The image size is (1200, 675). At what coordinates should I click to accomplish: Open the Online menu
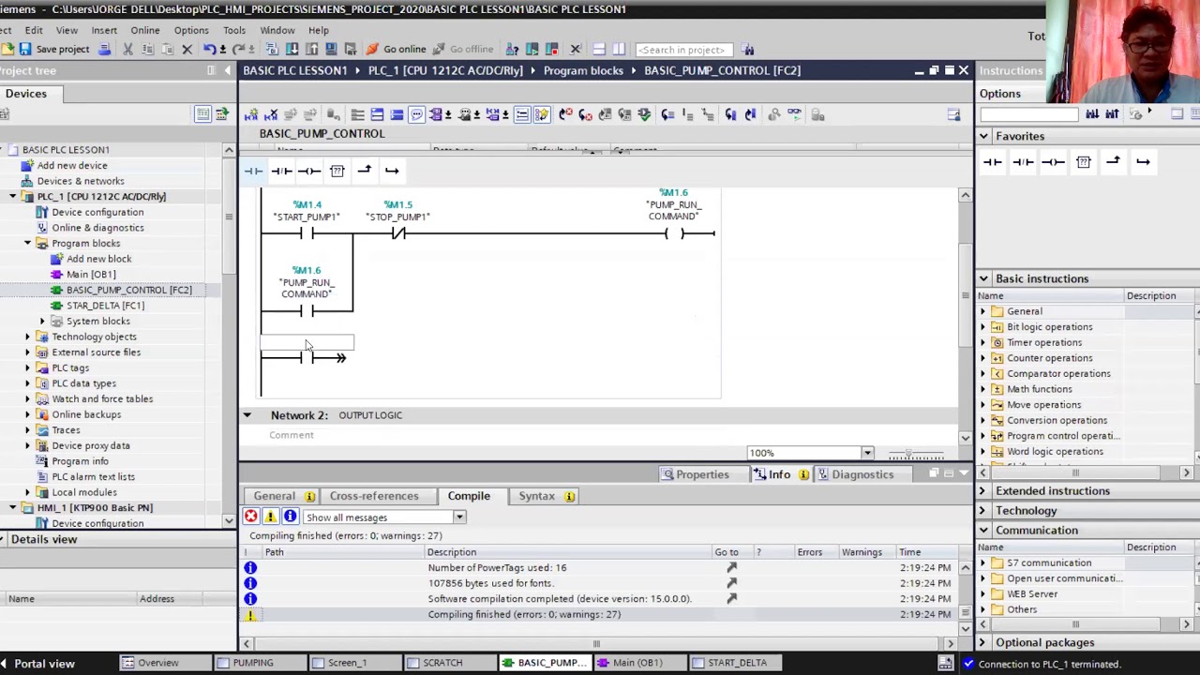145,30
